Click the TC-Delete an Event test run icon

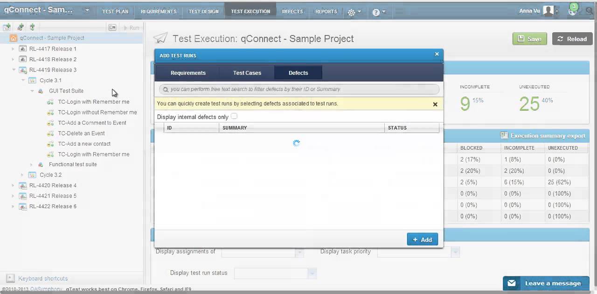(50, 133)
